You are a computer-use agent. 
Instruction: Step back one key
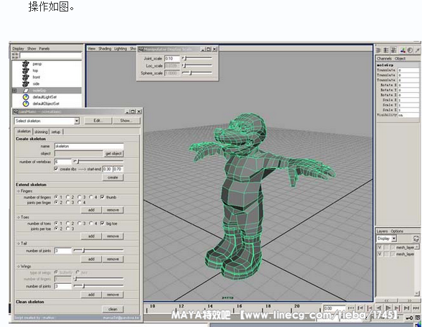(370, 308)
